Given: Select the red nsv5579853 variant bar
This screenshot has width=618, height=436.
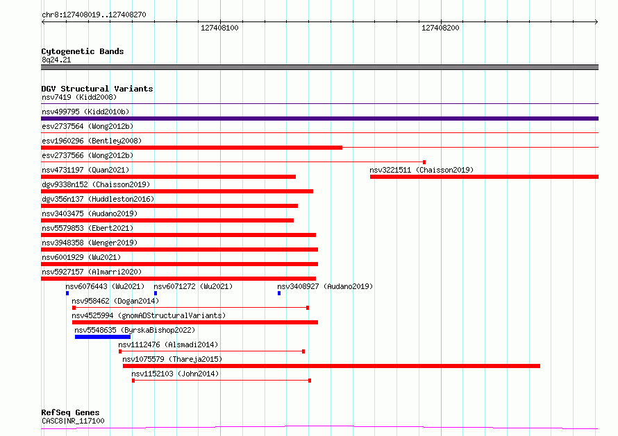Looking at the screenshot, I should pyautogui.click(x=178, y=235).
